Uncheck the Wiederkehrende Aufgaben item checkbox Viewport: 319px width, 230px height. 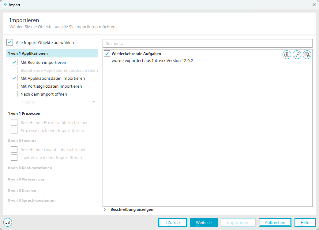[107, 54]
